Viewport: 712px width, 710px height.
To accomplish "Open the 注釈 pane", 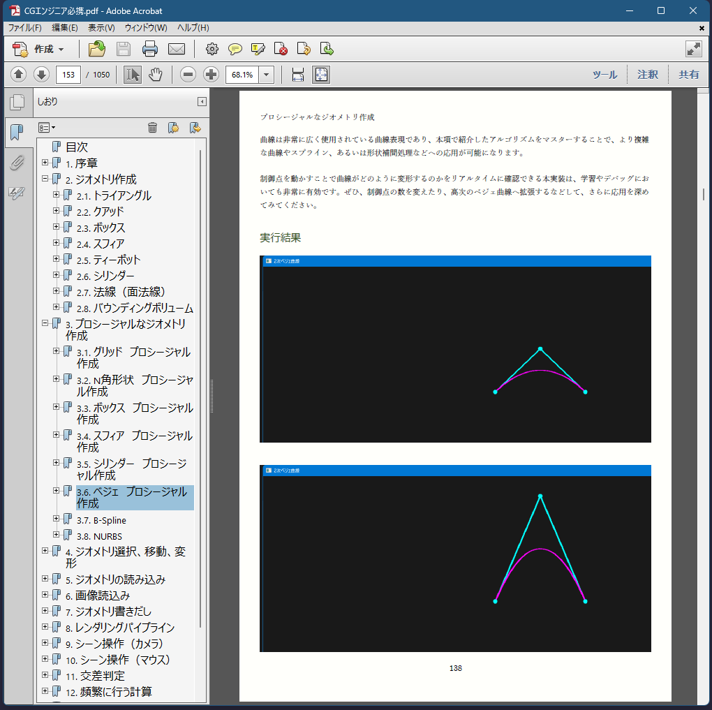I will (x=647, y=75).
